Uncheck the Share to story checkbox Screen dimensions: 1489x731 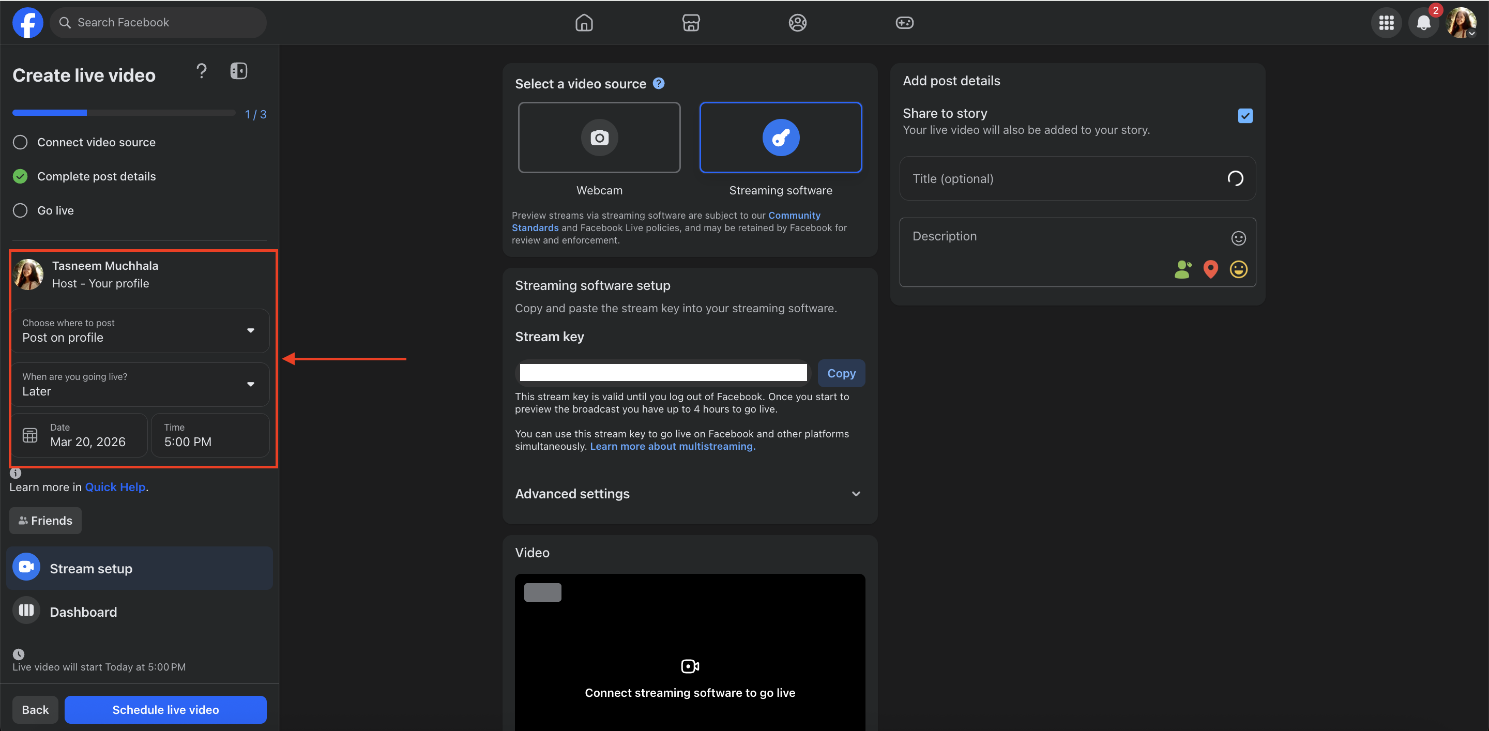[x=1245, y=116]
